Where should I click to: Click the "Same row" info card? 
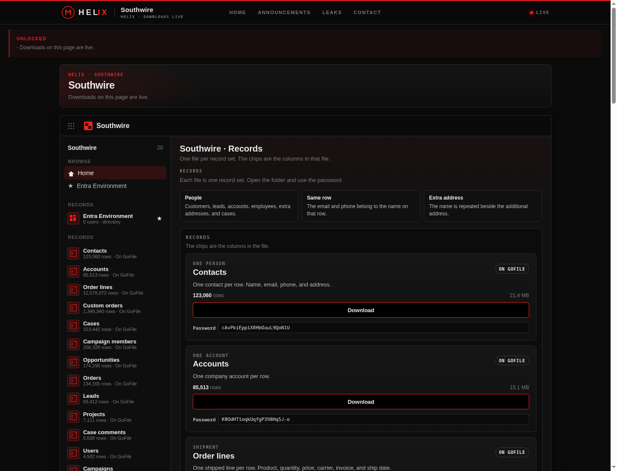(361, 206)
